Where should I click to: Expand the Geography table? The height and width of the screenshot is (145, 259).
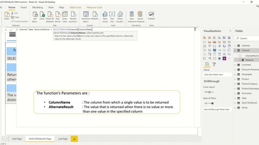coord(235,75)
